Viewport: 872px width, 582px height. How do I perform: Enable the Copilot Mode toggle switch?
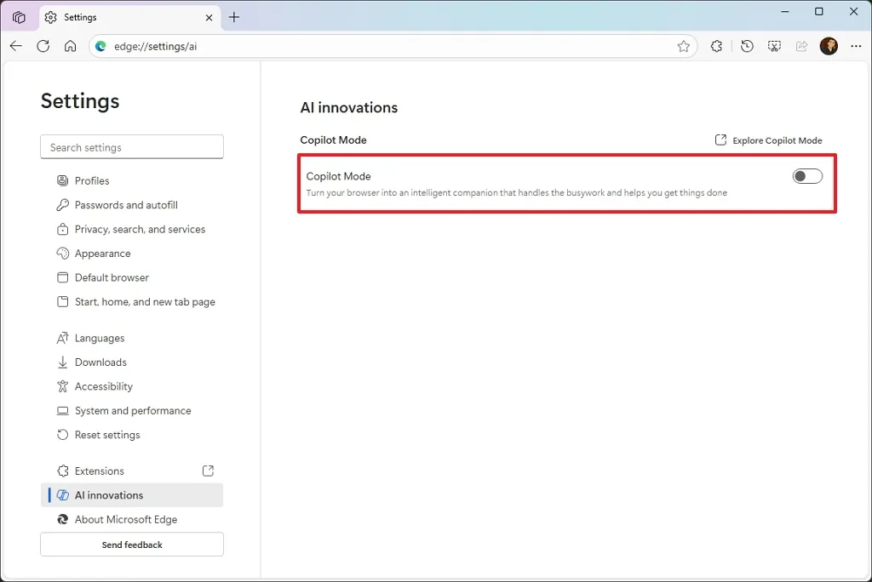click(x=806, y=175)
